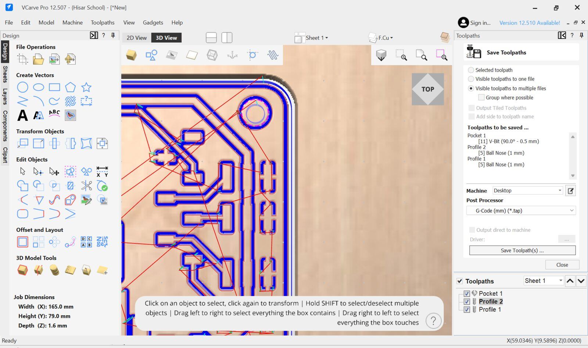Viewport: 588px width, 348px height.
Task: Open the Machine Desktop dropdown
Action: tap(528, 191)
